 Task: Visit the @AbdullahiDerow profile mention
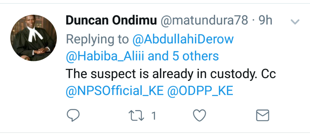tap(183, 39)
